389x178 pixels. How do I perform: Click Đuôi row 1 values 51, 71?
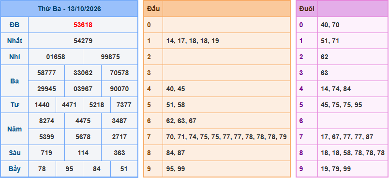point(329,41)
